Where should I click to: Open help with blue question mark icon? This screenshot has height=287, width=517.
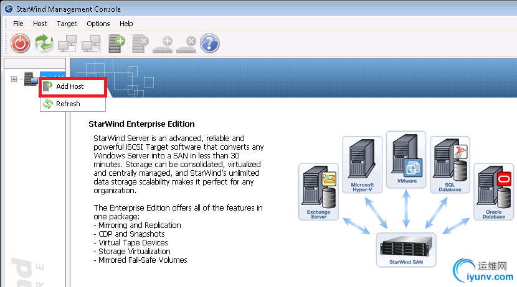click(x=210, y=43)
